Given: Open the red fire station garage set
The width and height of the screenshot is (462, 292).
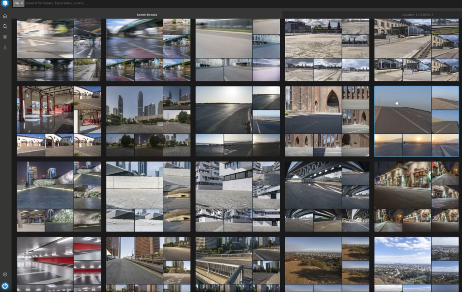Looking at the screenshot, I should [59, 121].
